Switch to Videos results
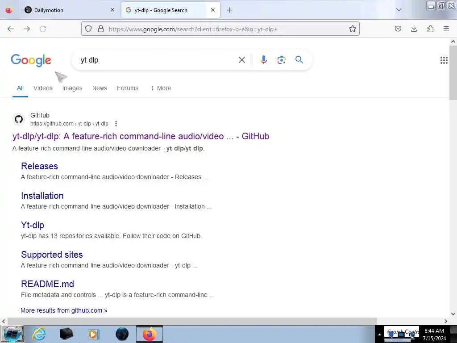 pyautogui.click(x=43, y=88)
